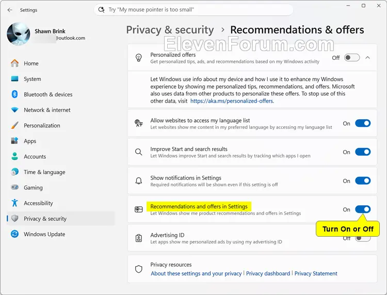Open Home in the sidebar
Screen dimensions: 387x295
coord(61,63)
